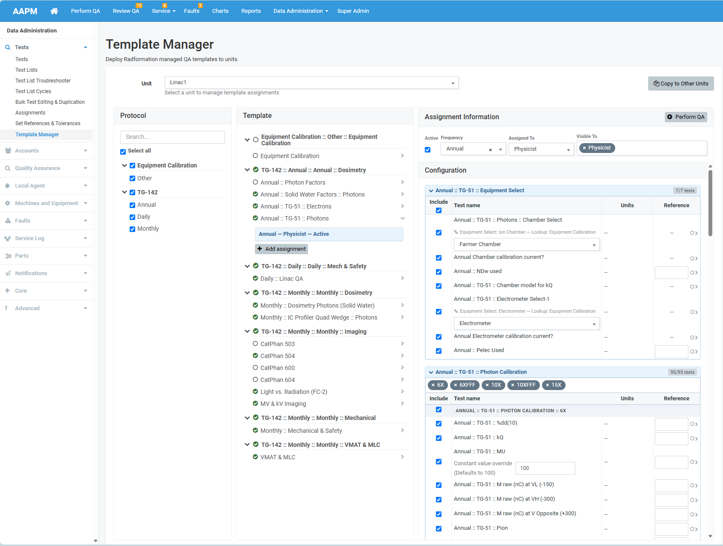Open the Unit dropdown showing Linac1
The image size is (723, 546).
pos(311,82)
